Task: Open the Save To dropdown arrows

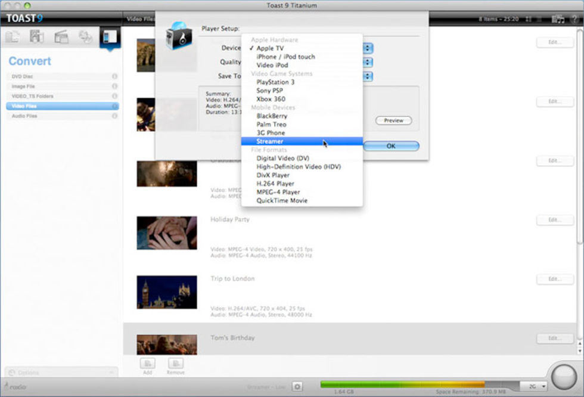Action: coord(368,76)
